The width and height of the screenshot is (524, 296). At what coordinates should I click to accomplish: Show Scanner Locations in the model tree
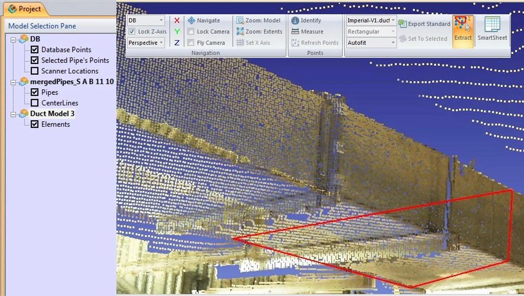tap(35, 71)
